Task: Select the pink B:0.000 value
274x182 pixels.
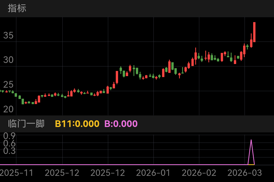Action: coord(121,124)
